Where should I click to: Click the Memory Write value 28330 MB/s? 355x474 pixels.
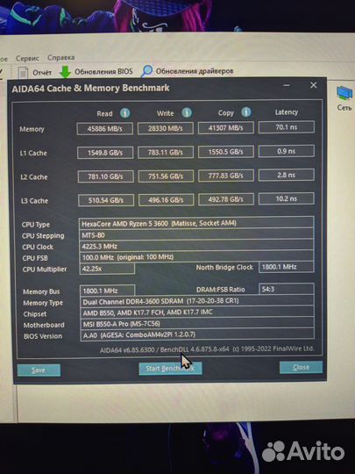tap(166, 128)
